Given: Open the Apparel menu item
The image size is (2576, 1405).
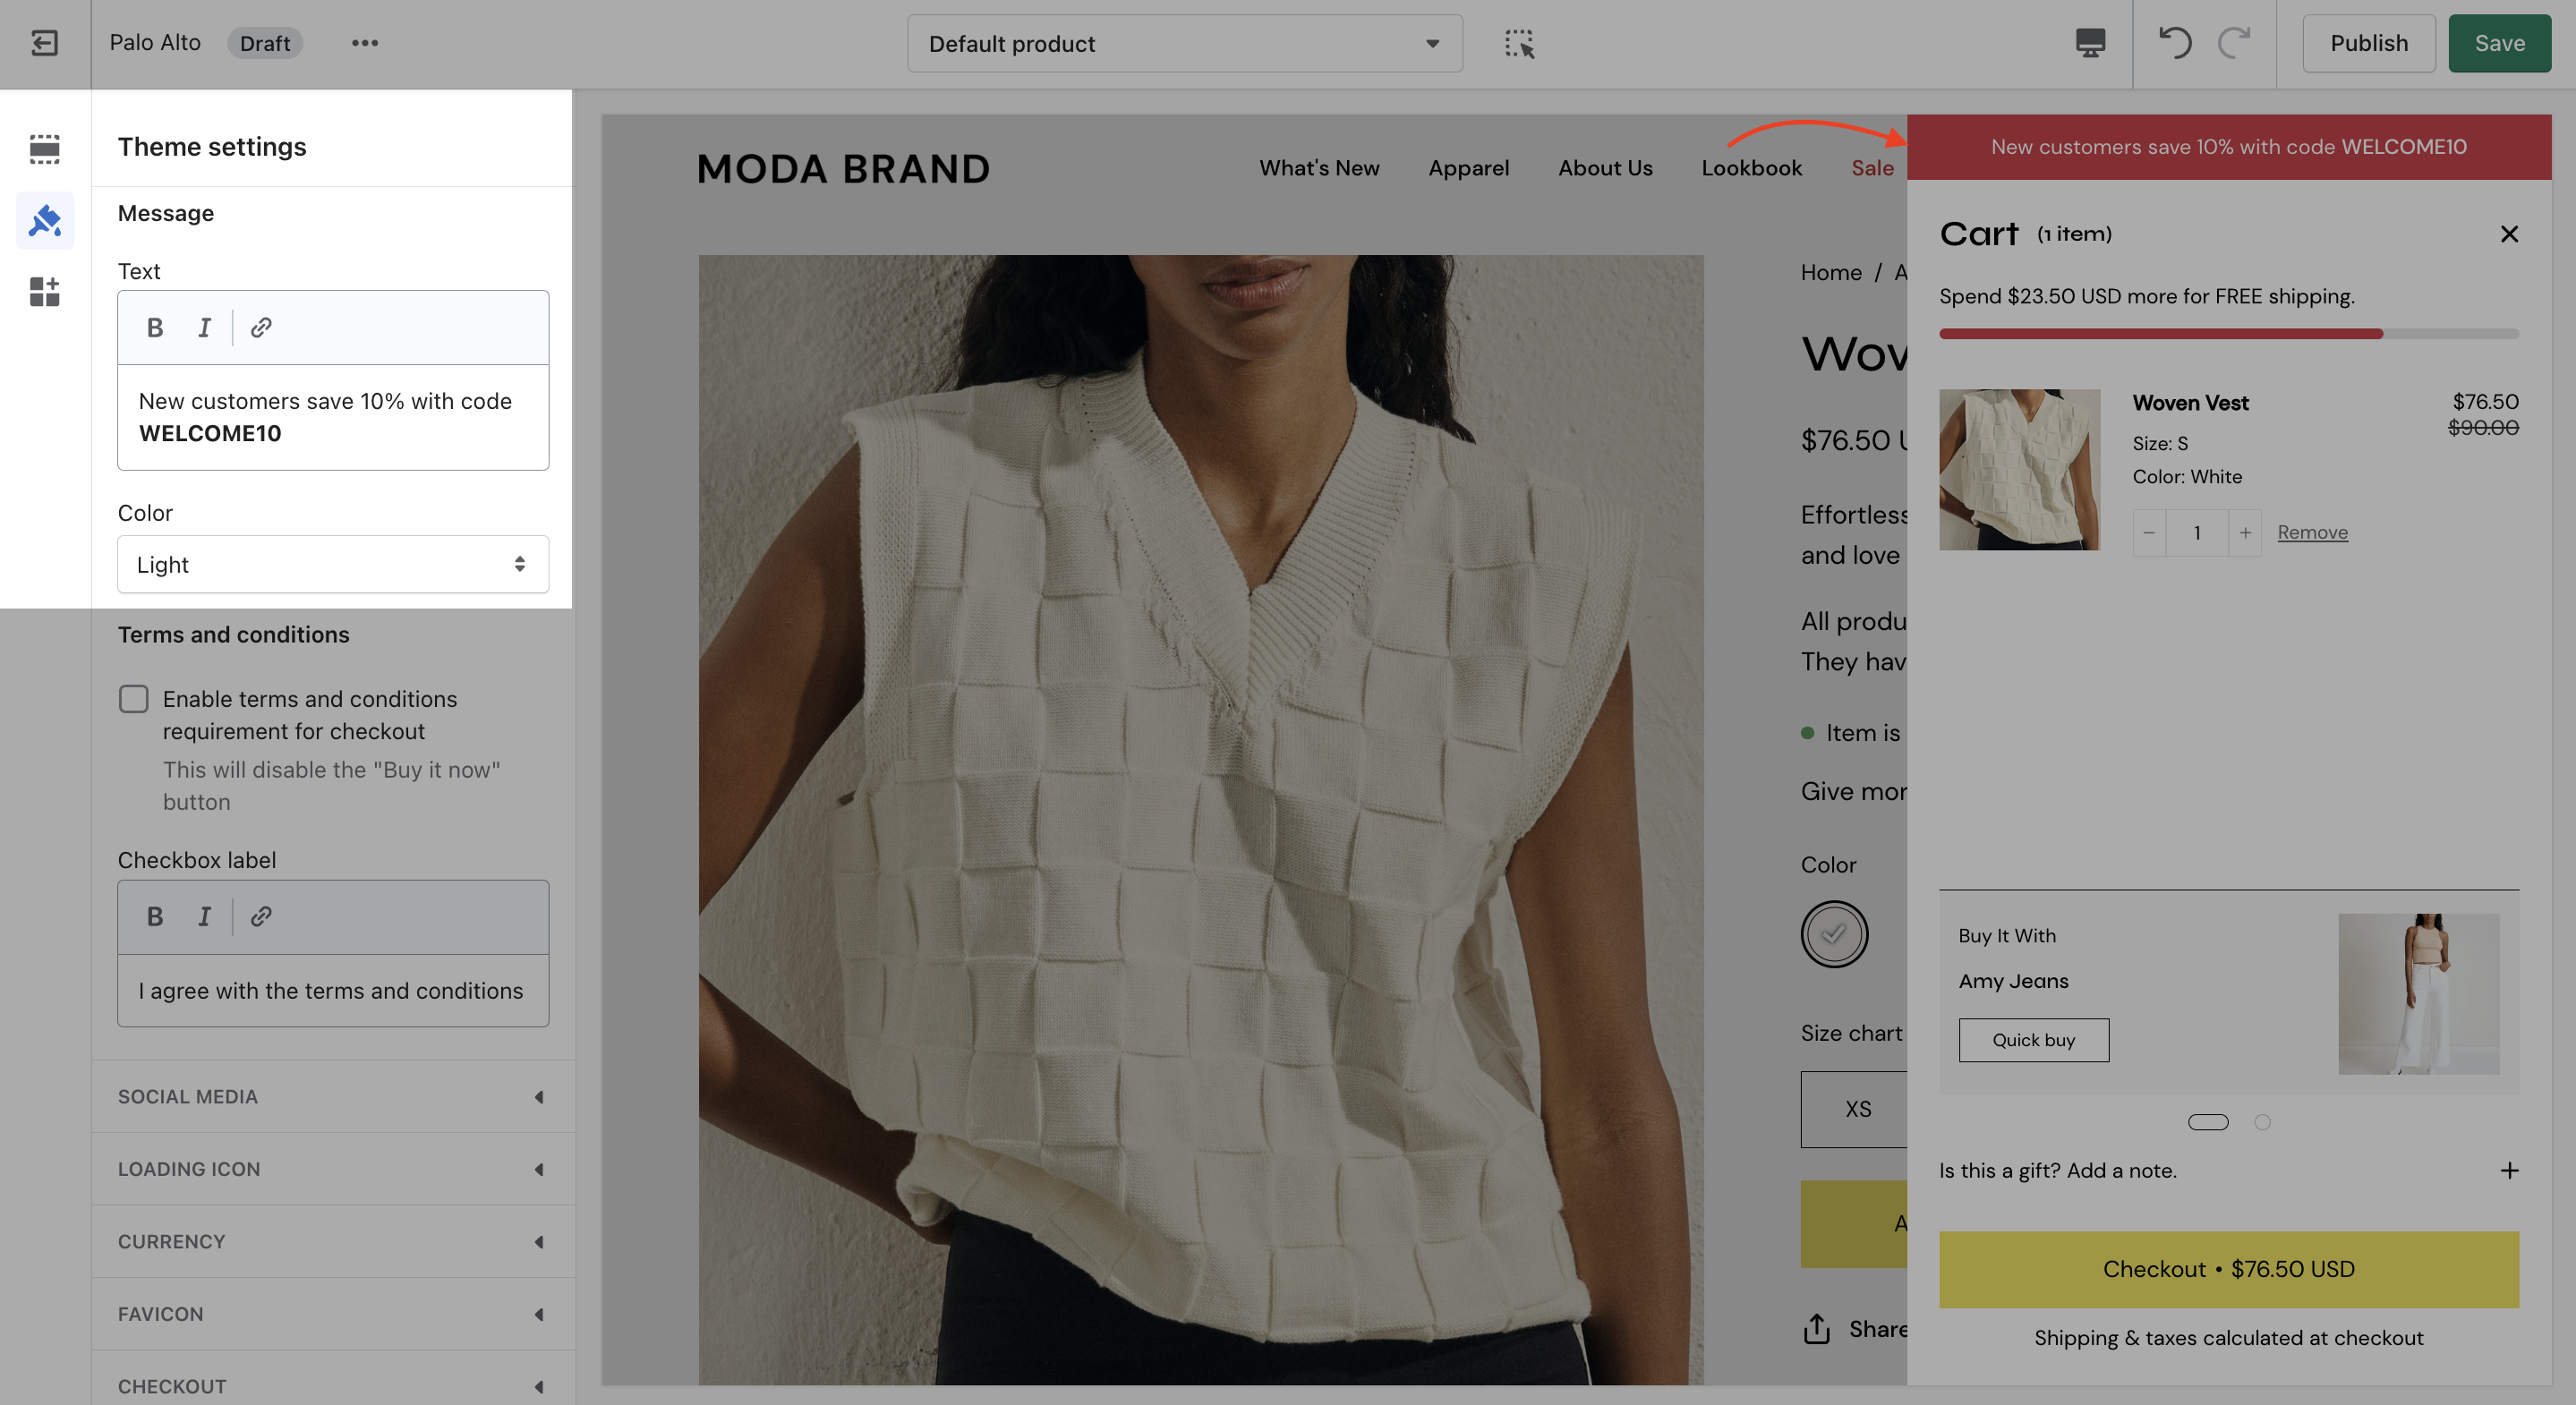Looking at the screenshot, I should click(1468, 168).
